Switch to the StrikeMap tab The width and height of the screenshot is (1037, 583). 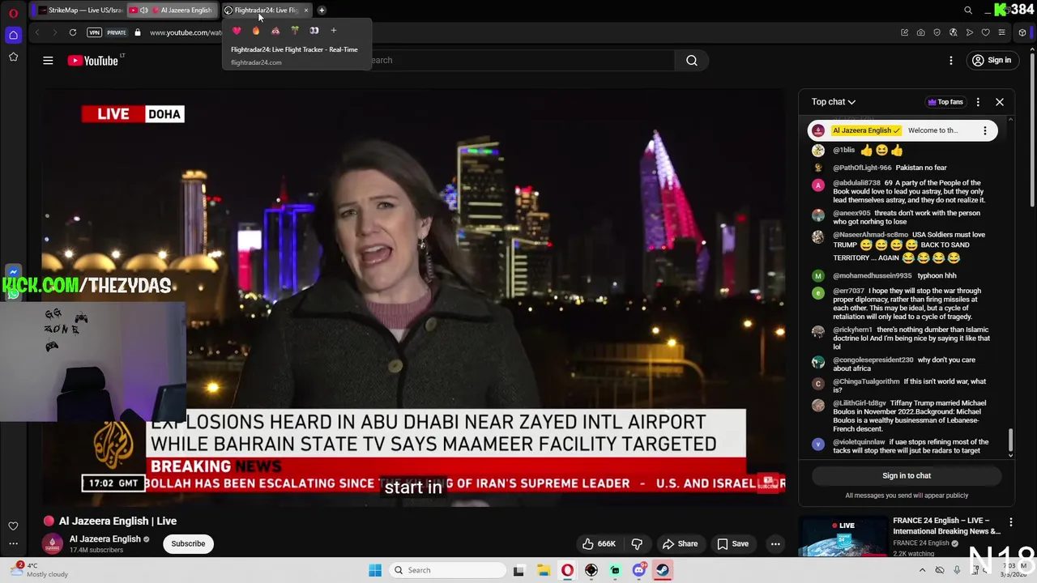[x=79, y=11]
